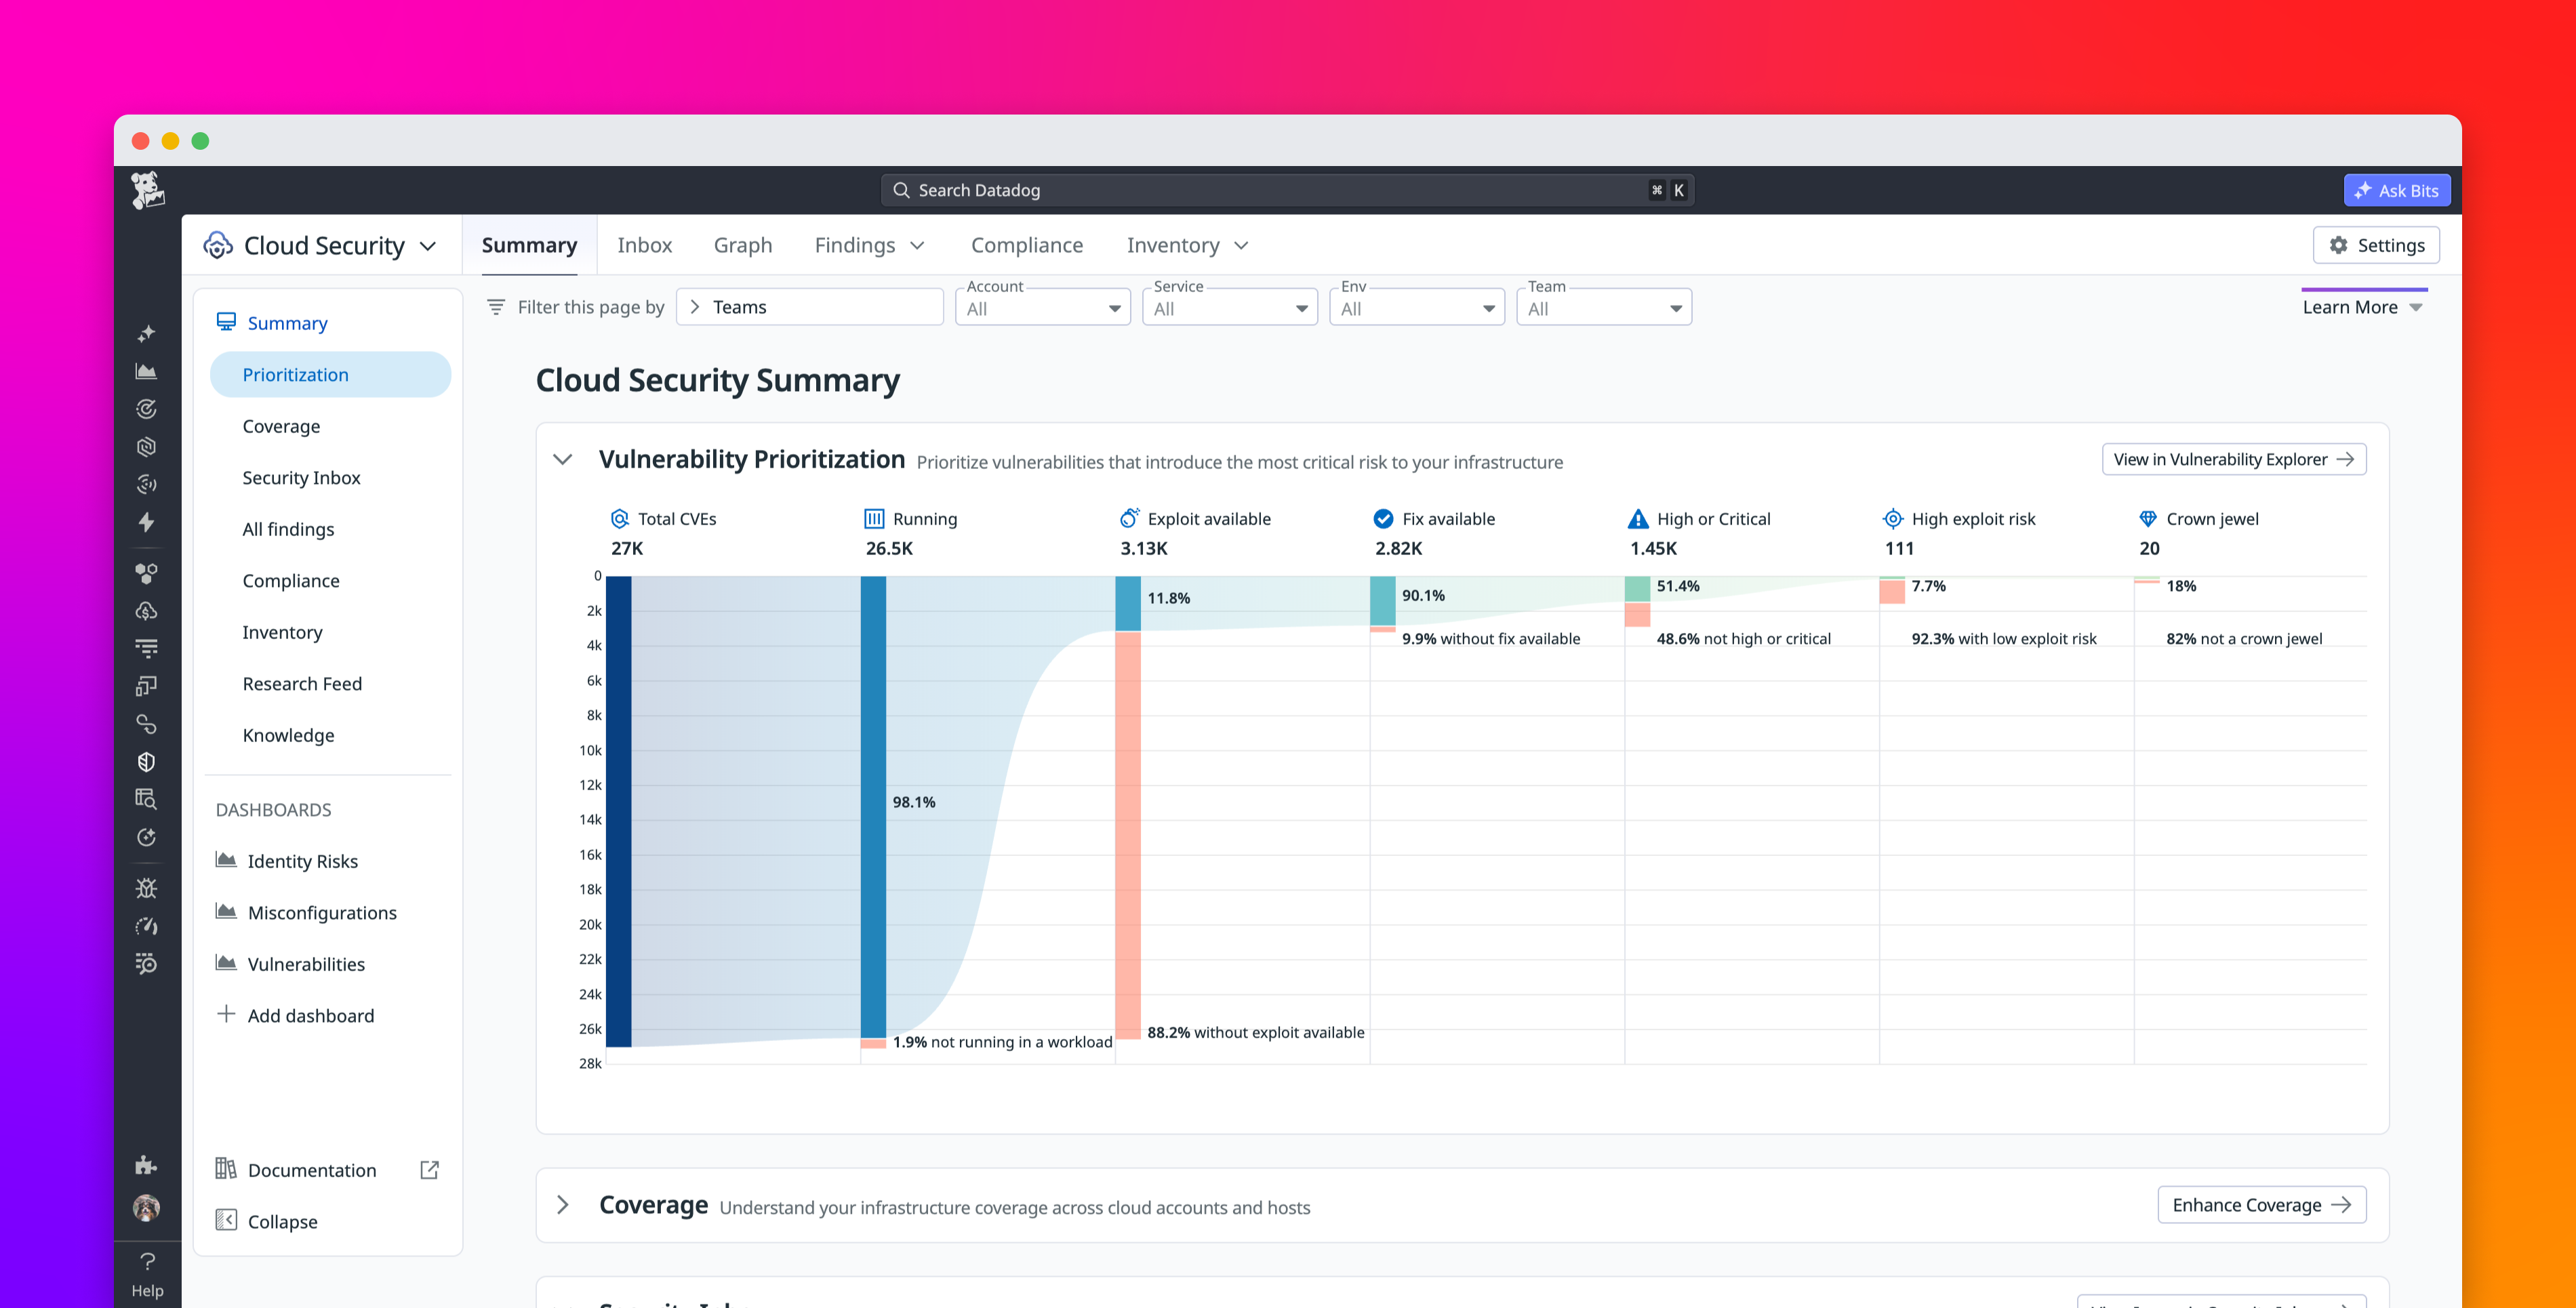Click the Datadog dog logo
Viewport: 2576px width, 1308px height.
[147, 189]
